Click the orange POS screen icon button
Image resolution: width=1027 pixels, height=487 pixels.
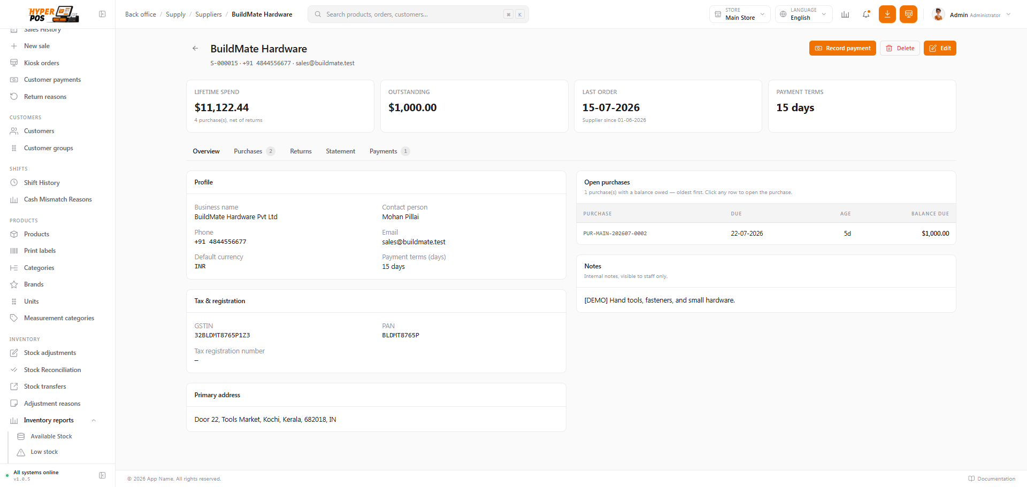pyautogui.click(x=908, y=14)
